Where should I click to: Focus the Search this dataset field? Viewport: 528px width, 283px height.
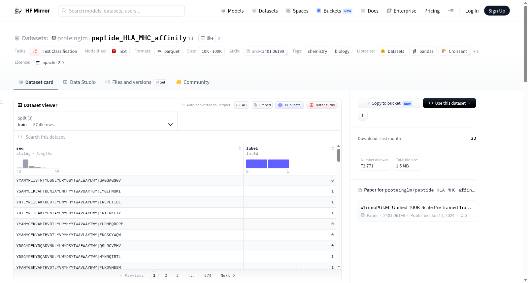coord(178,137)
